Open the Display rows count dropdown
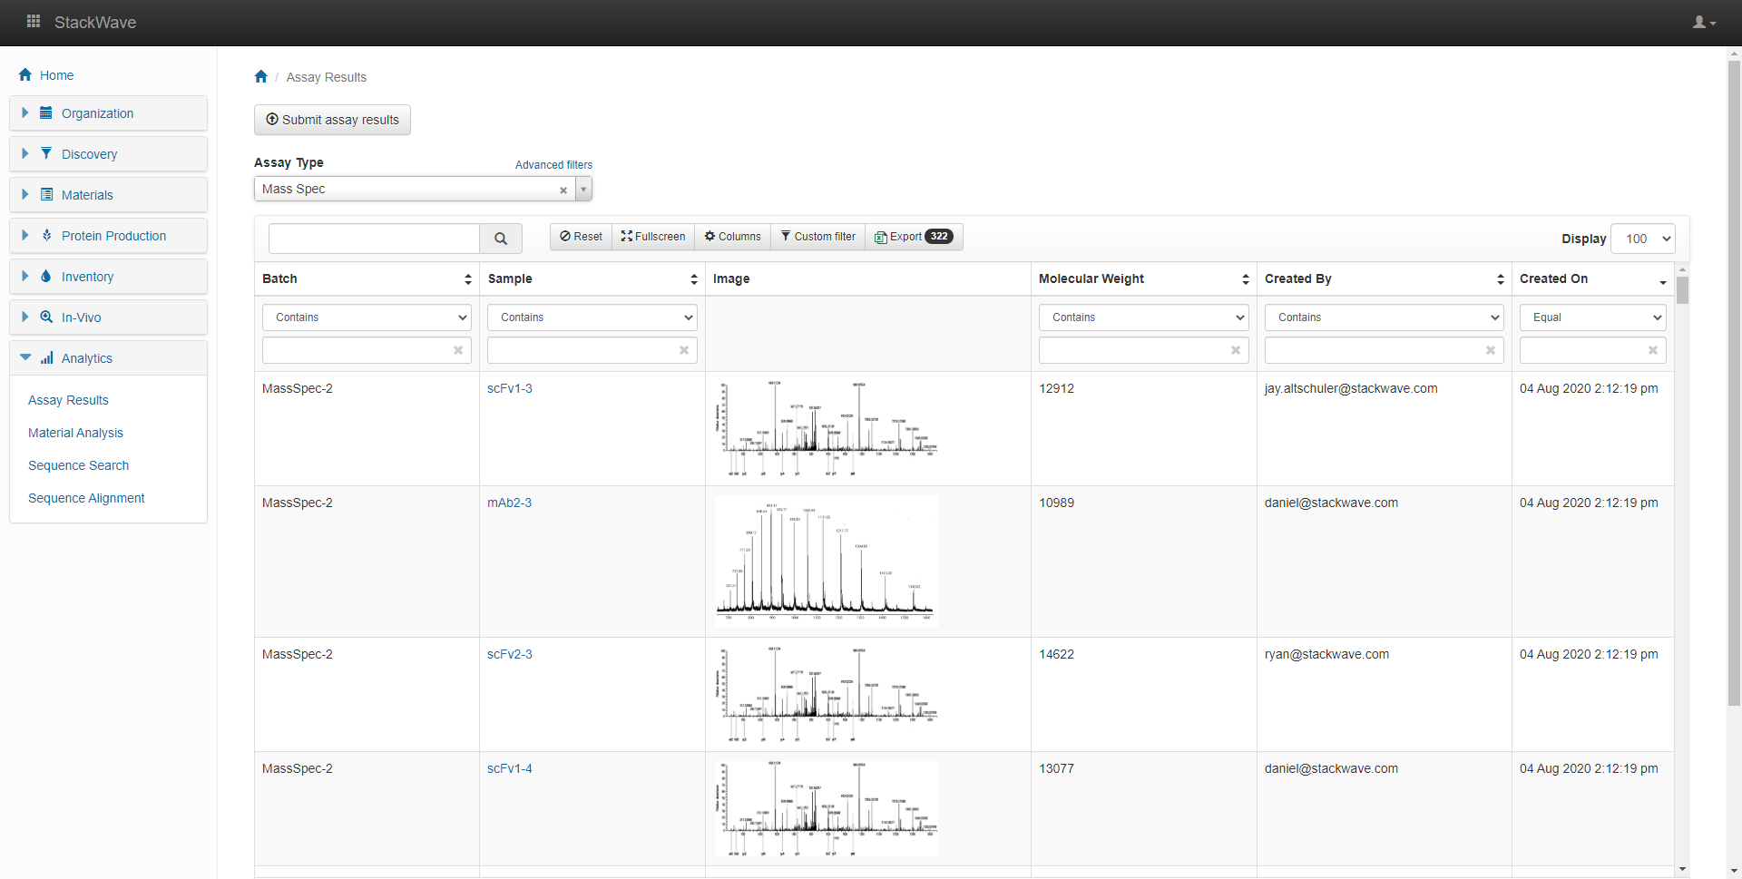Screen dimensions: 1742x879 (x=1643, y=239)
